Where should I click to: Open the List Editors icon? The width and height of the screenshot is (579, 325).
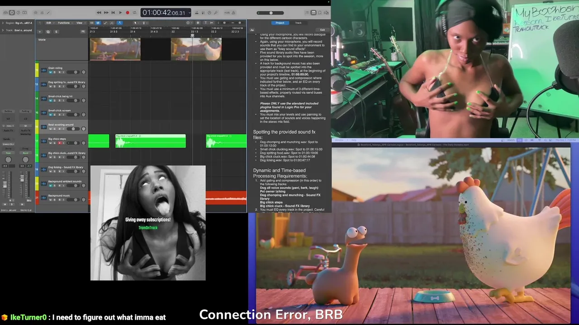coord(307,13)
